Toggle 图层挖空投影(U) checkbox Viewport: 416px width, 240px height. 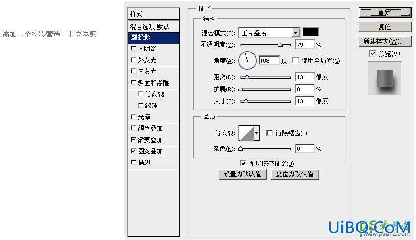point(243,163)
